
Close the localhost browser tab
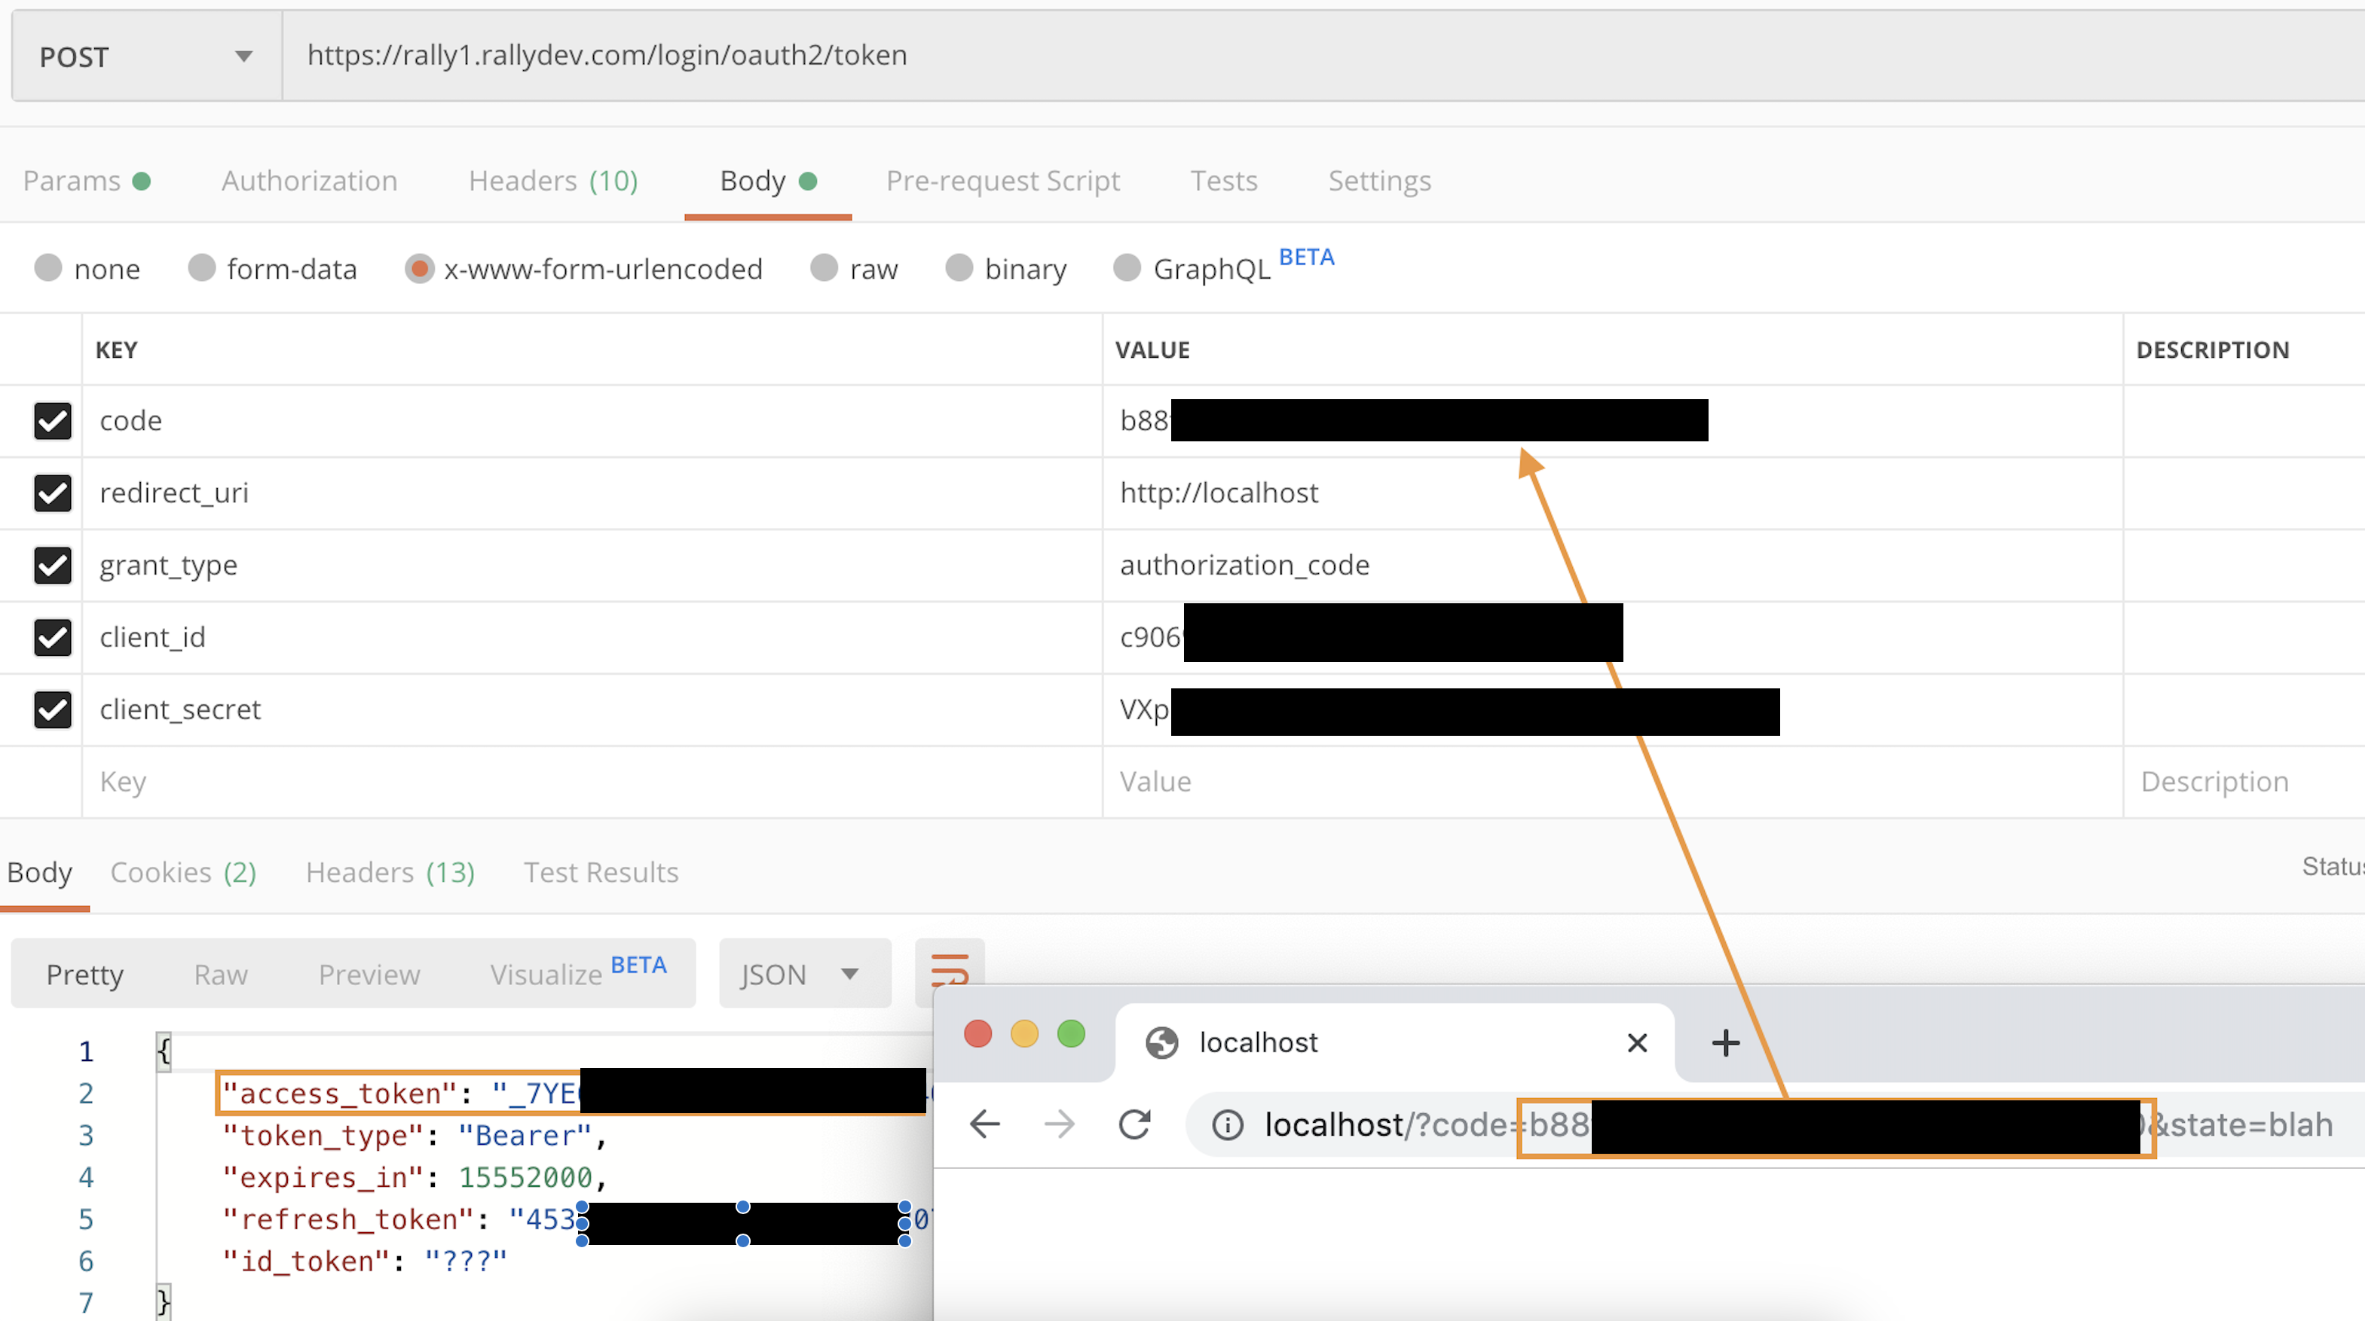(1637, 1043)
